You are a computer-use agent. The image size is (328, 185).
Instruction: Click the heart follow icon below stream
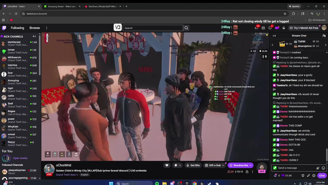(x=167, y=165)
